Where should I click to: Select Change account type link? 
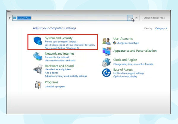[128, 43]
